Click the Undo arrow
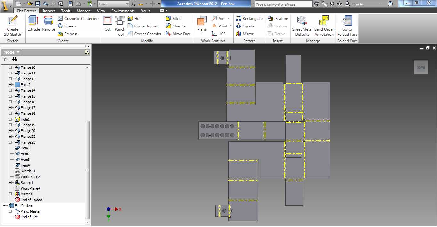 pos(45,4)
